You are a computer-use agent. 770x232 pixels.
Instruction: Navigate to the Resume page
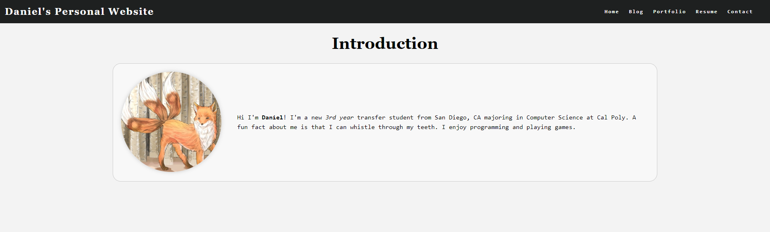pyautogui.click(x=706, y=12)
